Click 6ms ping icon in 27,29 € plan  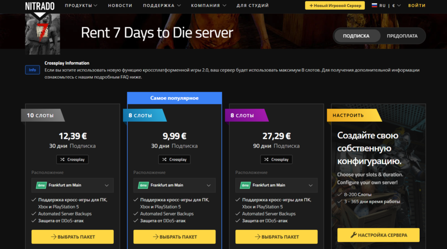pos(246,185)
